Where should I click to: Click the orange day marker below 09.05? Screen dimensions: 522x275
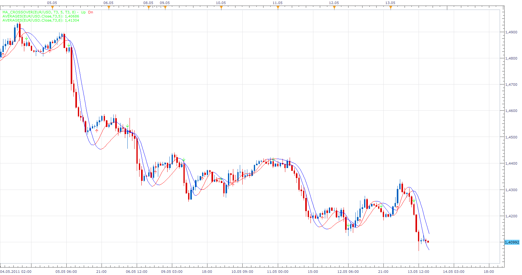click(x=165, y=8)
